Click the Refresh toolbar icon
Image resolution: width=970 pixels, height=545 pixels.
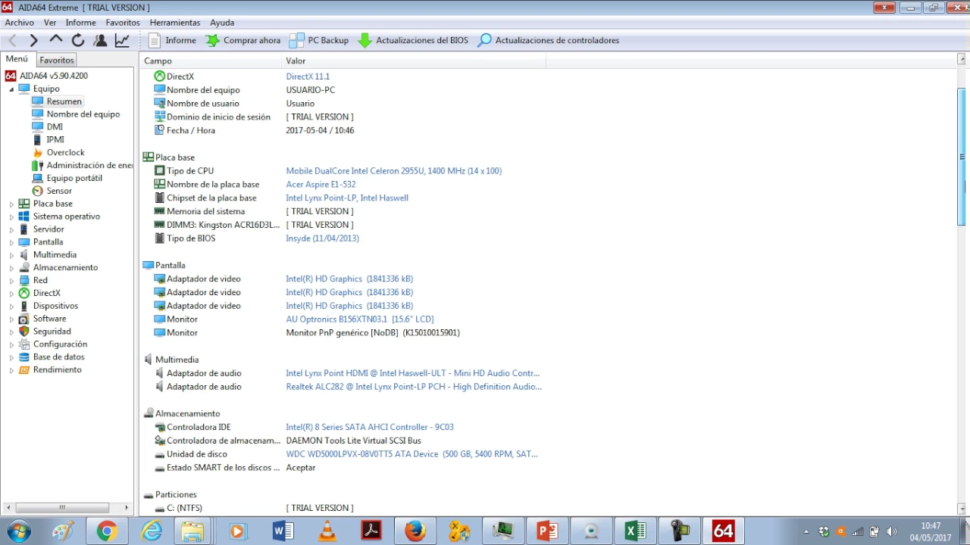pyautogui.click(x=77, y=40)
